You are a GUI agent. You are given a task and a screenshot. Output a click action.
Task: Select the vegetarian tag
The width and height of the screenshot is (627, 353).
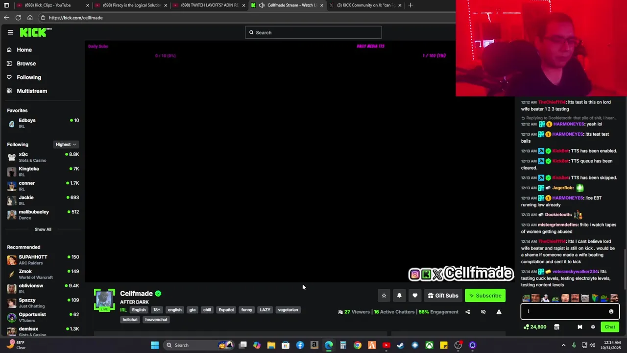tap(288, 310)
